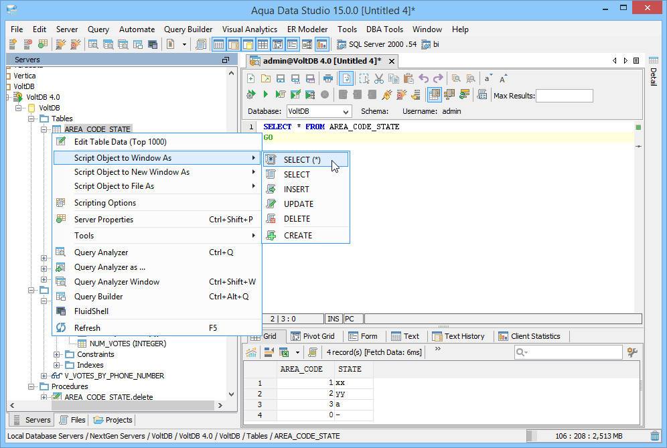This screenshot has width=667, height=448.
Task: Click the lowercase 'a' convert case icon
Action: (488, 79)
